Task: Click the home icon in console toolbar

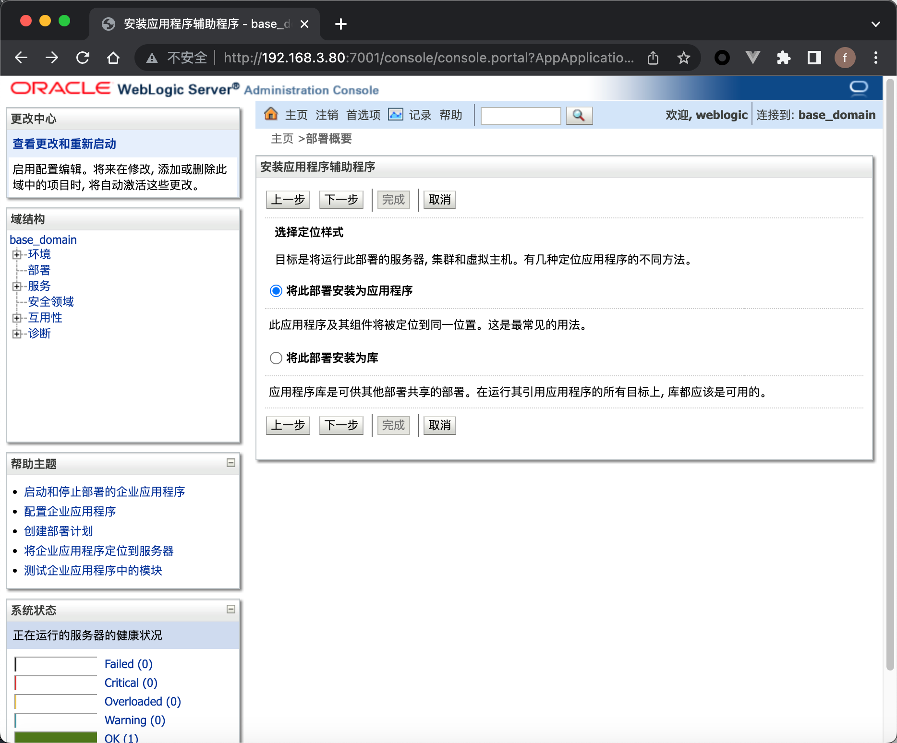Action: [x=271, y=114]
